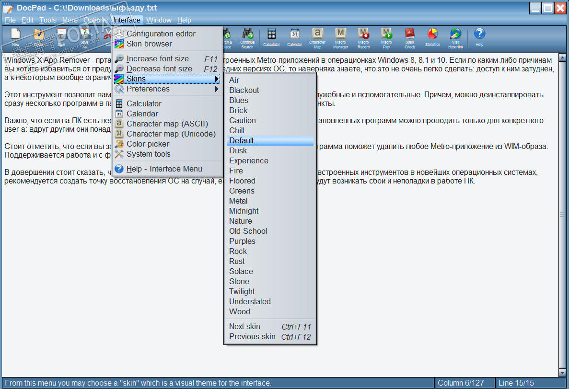569x389 pixels.
Task: Apply the Purples skin
Action: pyautogui.click(x=270, y=241)
